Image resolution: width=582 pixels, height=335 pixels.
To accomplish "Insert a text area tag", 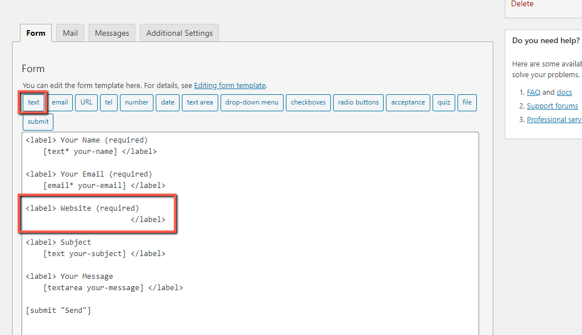I will point(199,102).
